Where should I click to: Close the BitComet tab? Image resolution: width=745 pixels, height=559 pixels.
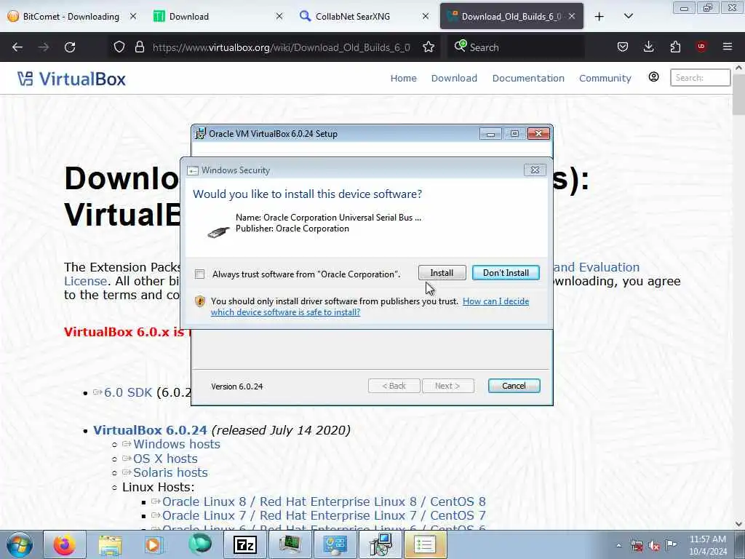[x=133, y=16]
